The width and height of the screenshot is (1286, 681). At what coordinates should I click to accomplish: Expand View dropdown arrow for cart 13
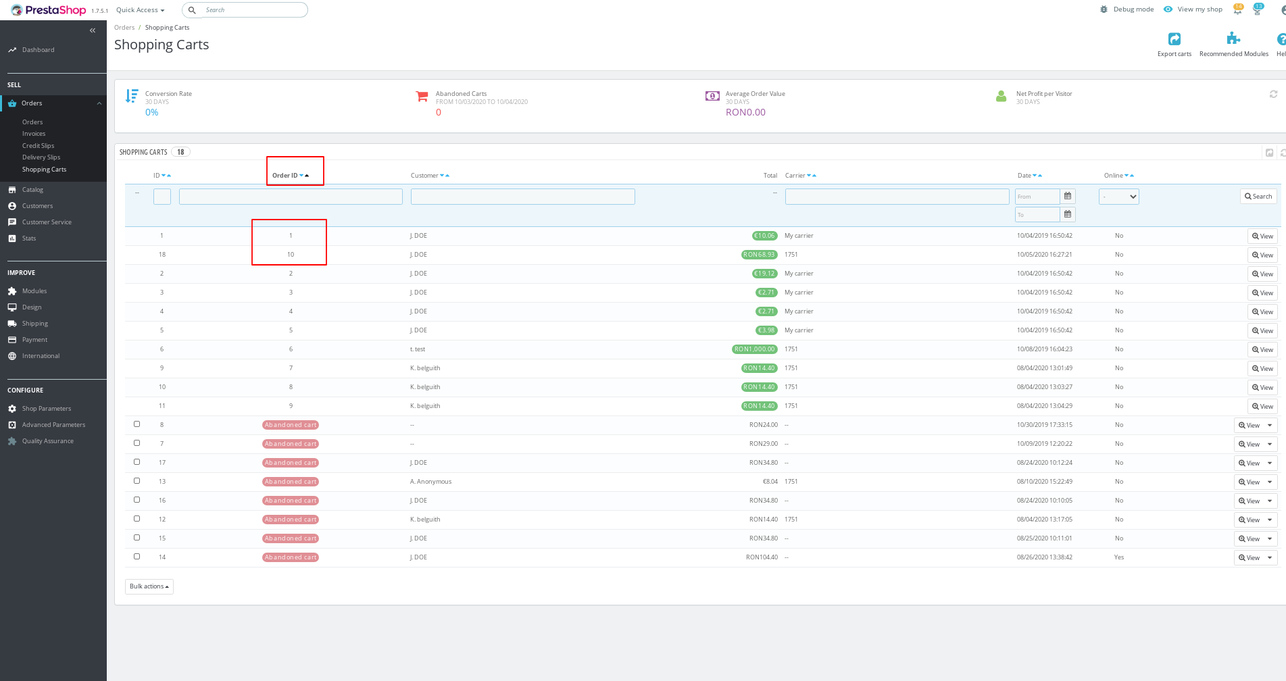[1270, 482]
